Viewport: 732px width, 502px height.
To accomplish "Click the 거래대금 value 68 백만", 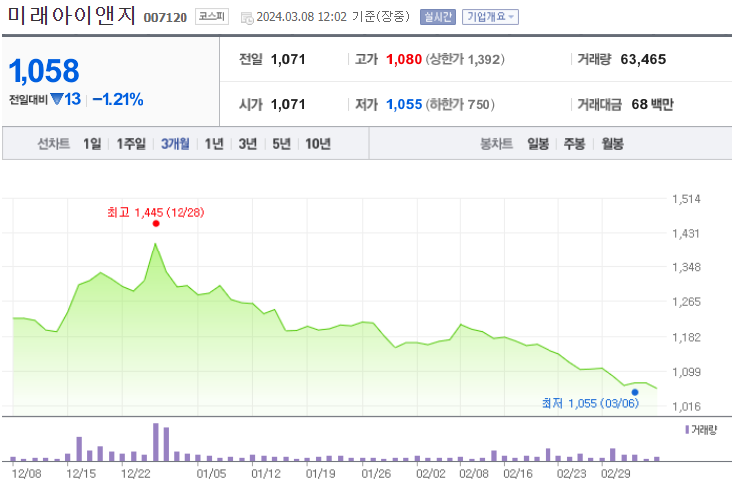I will point(652,104).
